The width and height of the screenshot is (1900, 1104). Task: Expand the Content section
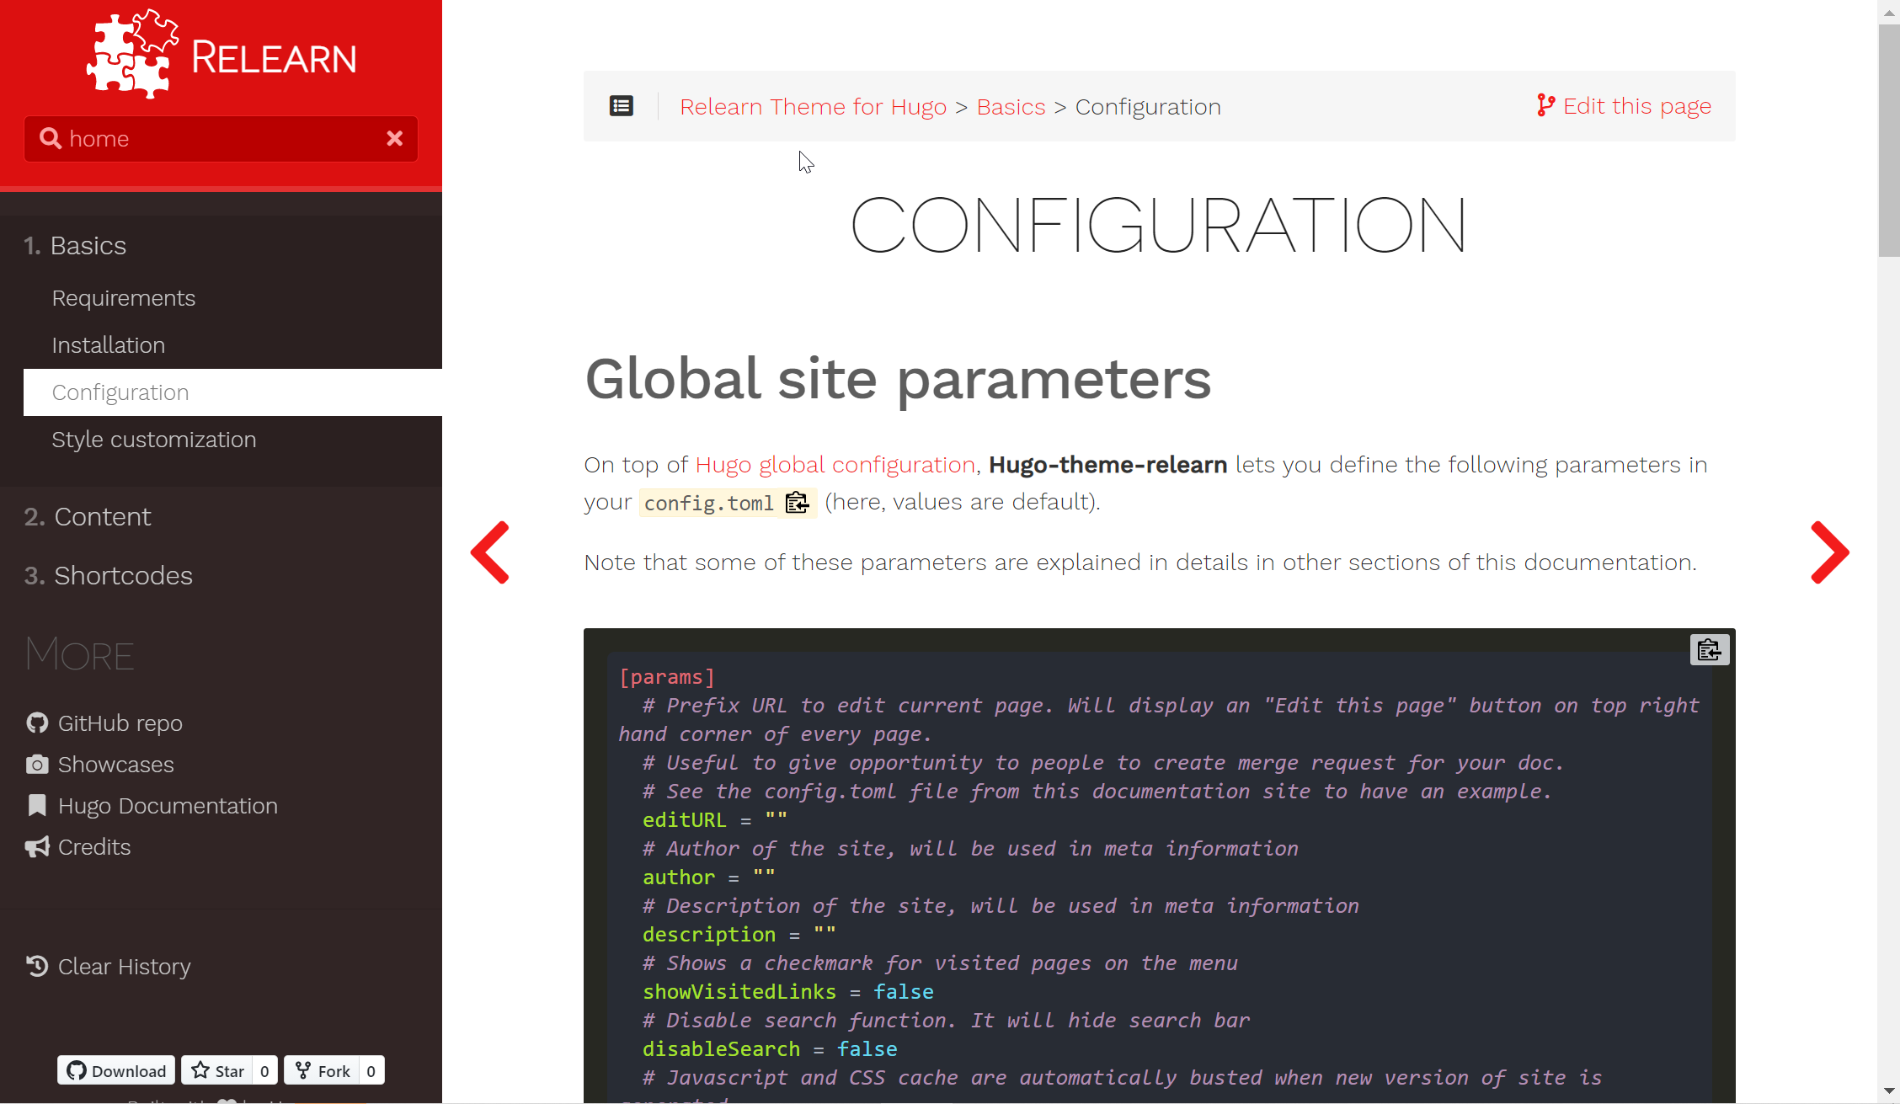point(102,516)
